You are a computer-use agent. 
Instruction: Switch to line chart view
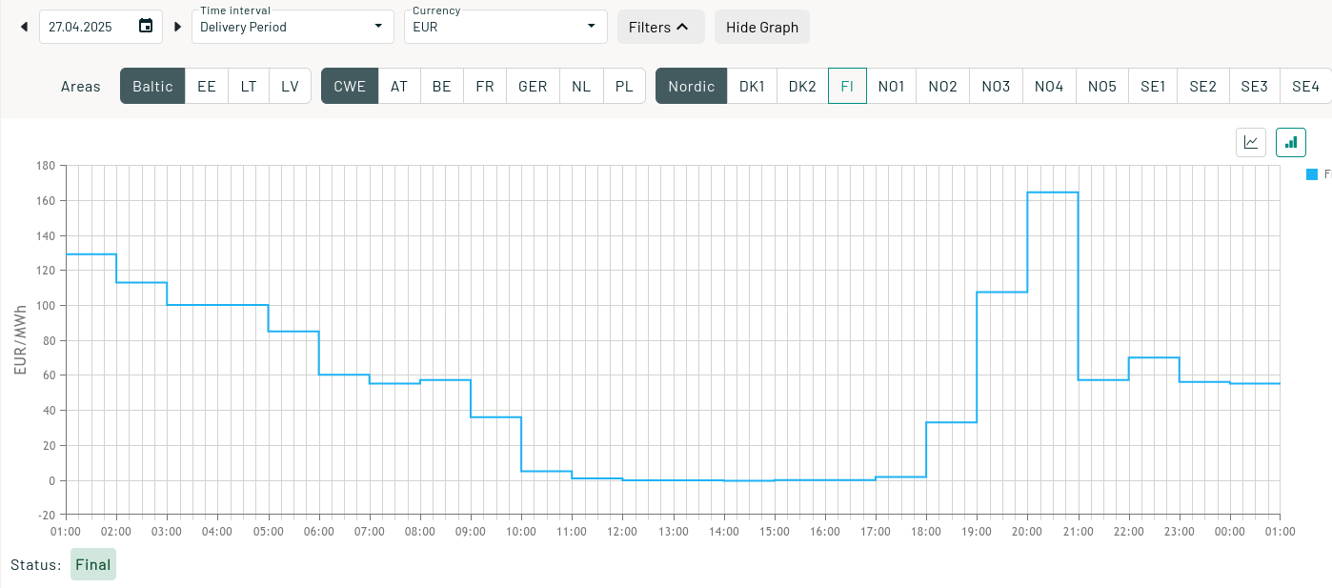coord(1251,142)
